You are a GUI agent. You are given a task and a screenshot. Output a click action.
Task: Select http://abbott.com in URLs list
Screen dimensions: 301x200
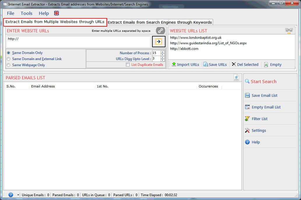tap(184, 49)
